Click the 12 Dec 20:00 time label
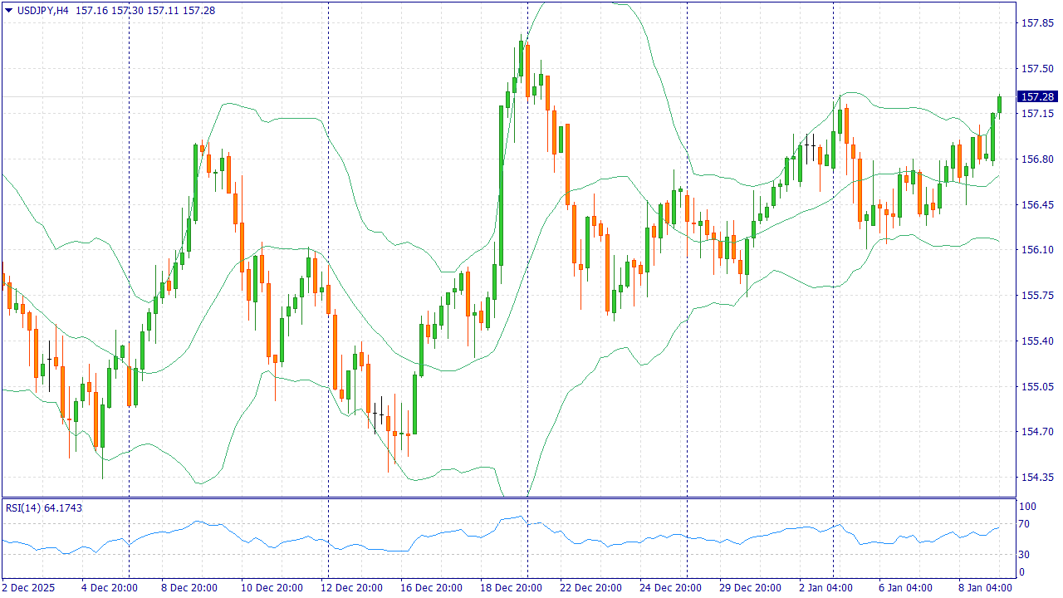1063x598 pixels. tap(352, 588)
